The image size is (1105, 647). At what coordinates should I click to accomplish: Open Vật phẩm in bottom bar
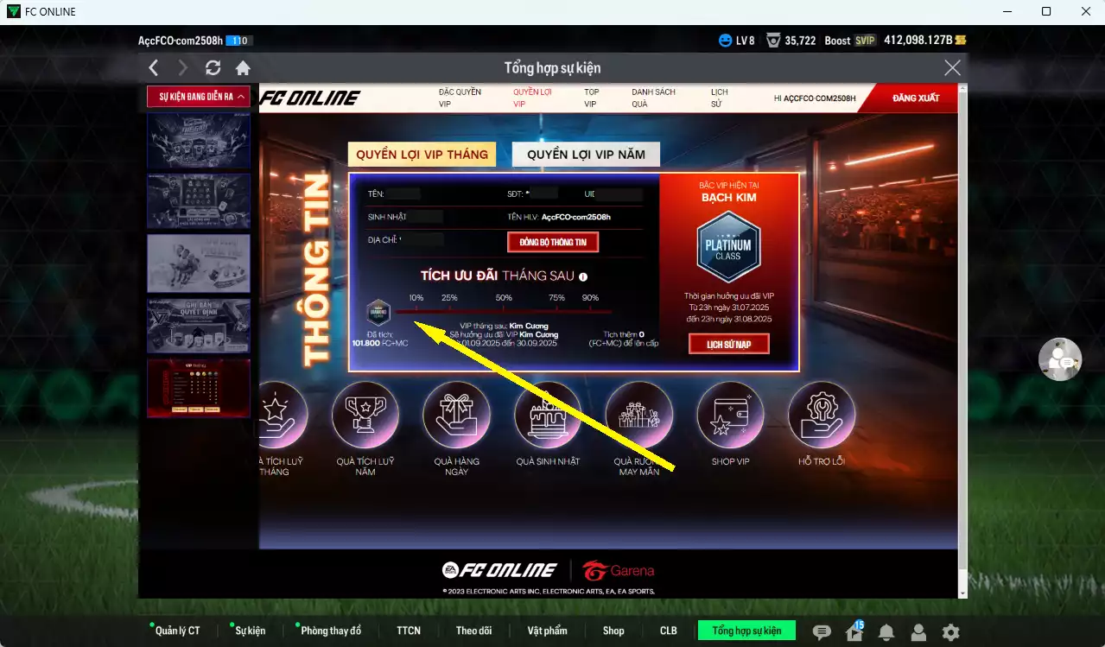[548, 631]
